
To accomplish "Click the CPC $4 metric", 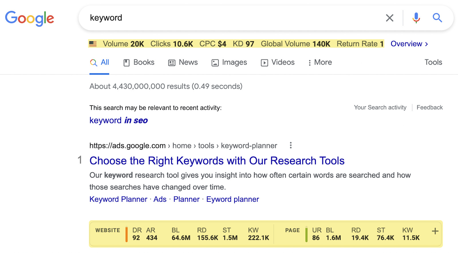I will (213, 44).
